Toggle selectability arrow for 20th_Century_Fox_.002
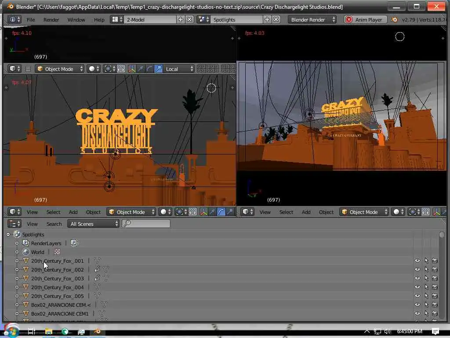 pos(426,269)
